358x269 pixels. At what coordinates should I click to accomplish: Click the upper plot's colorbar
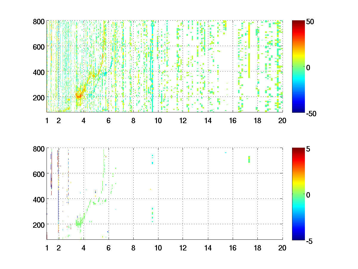(x=298, y=66)
